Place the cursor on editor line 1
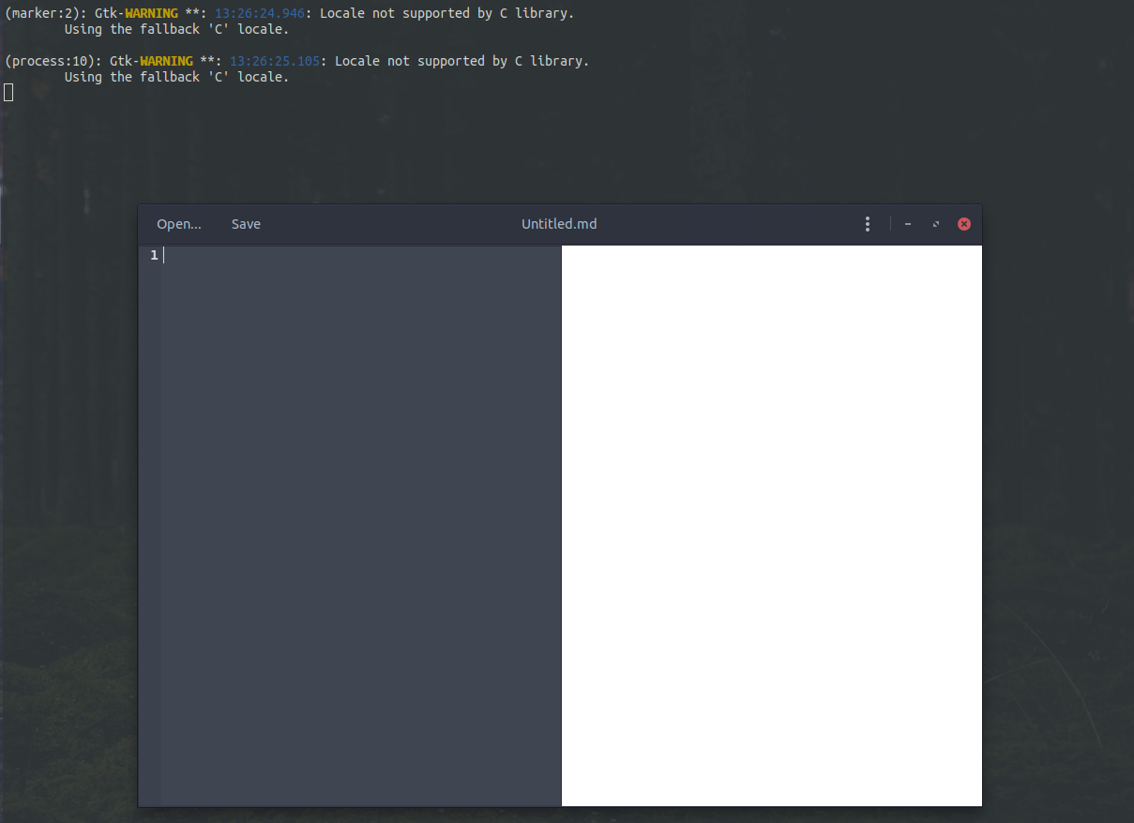Viewport: 1134px width, 823px height. point(361,255)
